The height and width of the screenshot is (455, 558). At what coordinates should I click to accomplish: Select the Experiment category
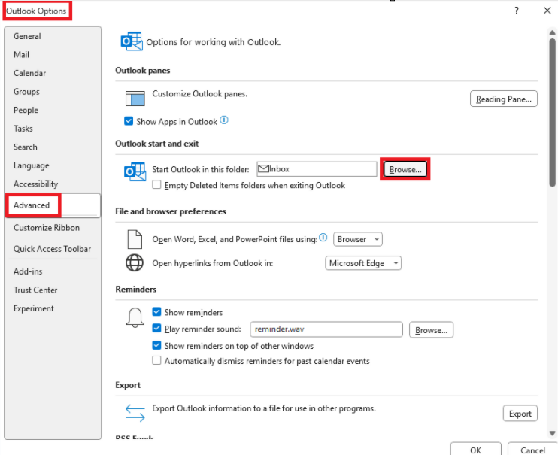pyautogui.click(x=33, y=308)
